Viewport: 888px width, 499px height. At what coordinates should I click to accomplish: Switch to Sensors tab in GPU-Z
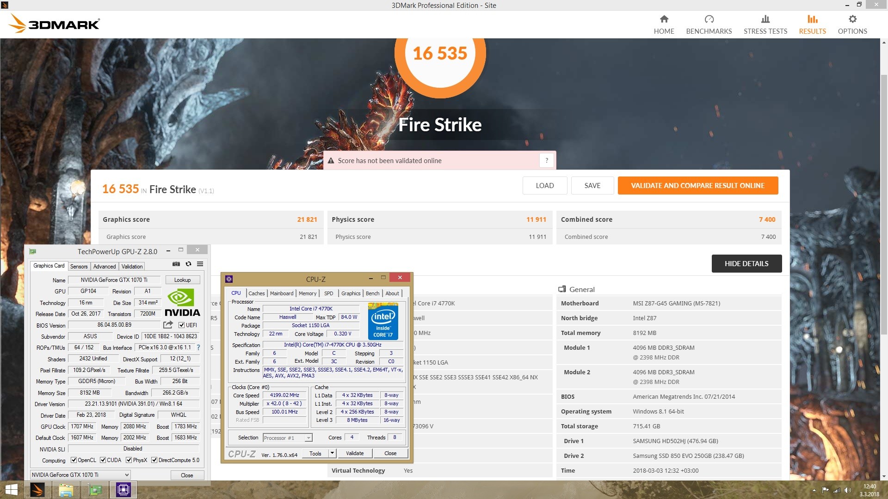click(x=79, y=267)
